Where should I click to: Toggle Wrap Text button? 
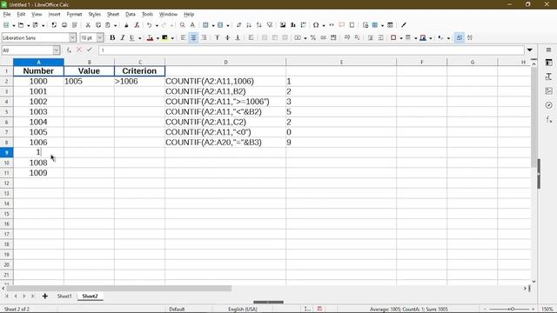click(252, 37)
